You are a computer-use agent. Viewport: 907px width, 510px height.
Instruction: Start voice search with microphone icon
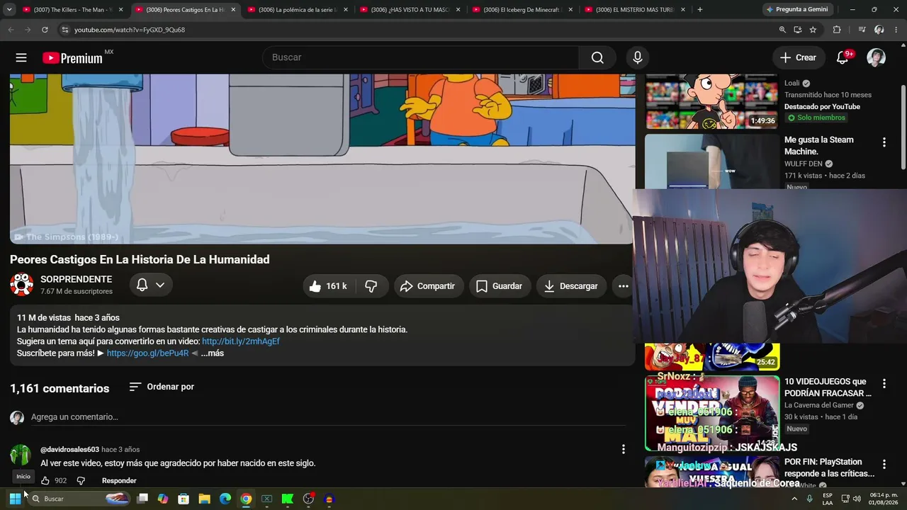(x=638, y=57)
